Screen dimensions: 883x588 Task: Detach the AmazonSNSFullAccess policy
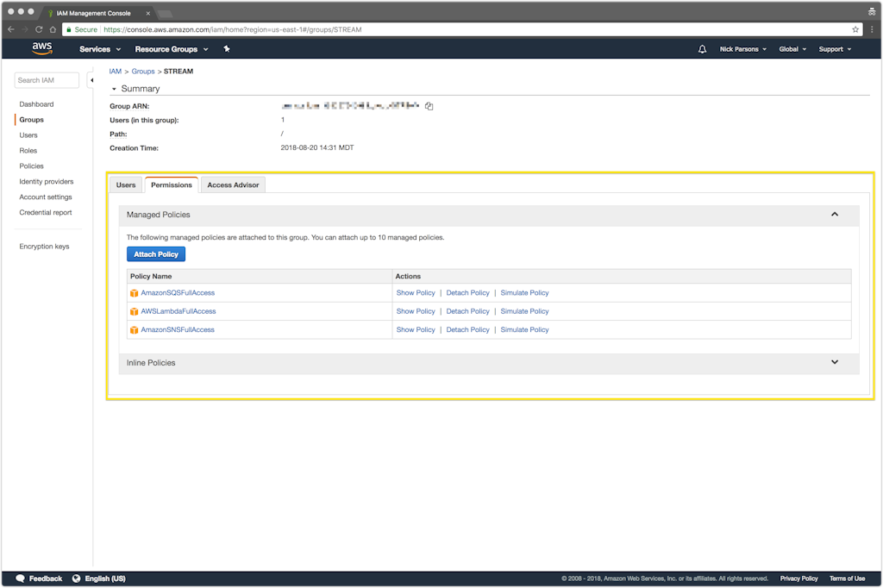pos(467,330)
